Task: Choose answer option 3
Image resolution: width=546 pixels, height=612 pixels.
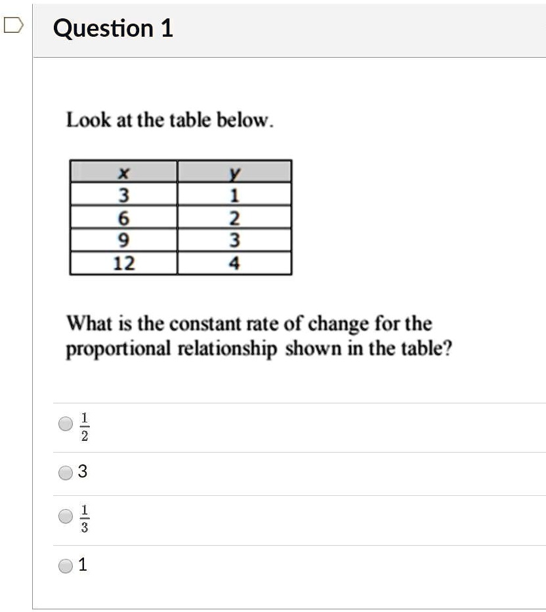Action: point(63,471)
